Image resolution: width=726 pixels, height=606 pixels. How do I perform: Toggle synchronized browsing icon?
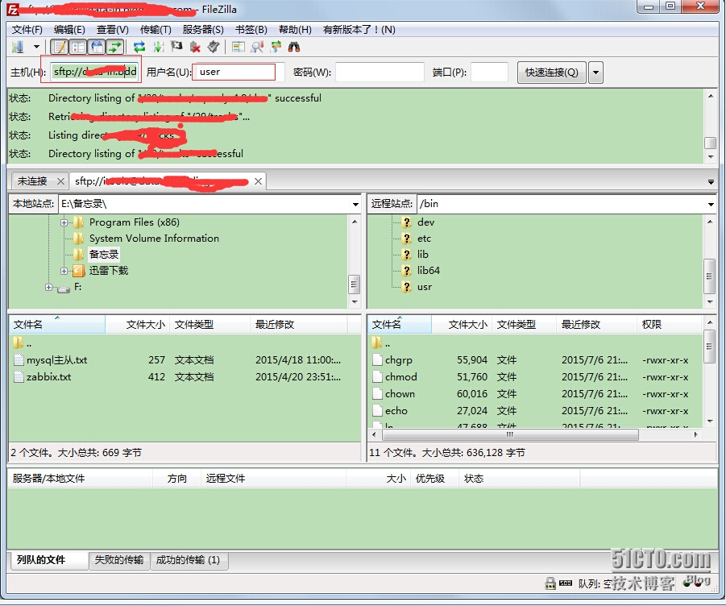pos(276,47)
